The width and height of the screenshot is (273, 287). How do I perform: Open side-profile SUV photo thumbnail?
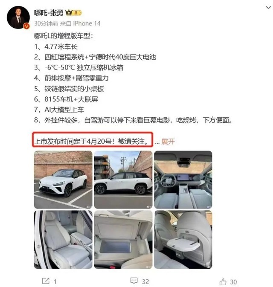point(123,180)
